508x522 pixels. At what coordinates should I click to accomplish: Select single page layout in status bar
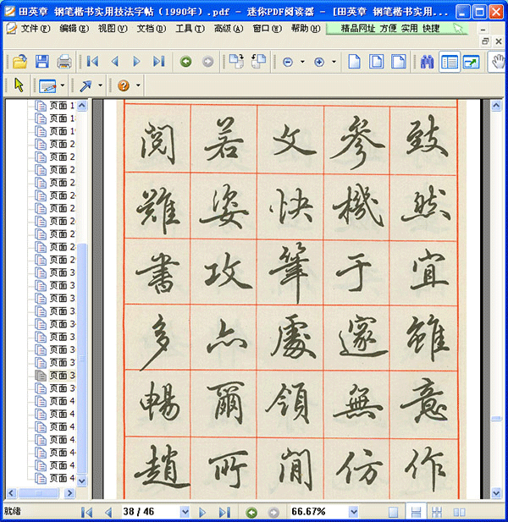pos(394,512)
